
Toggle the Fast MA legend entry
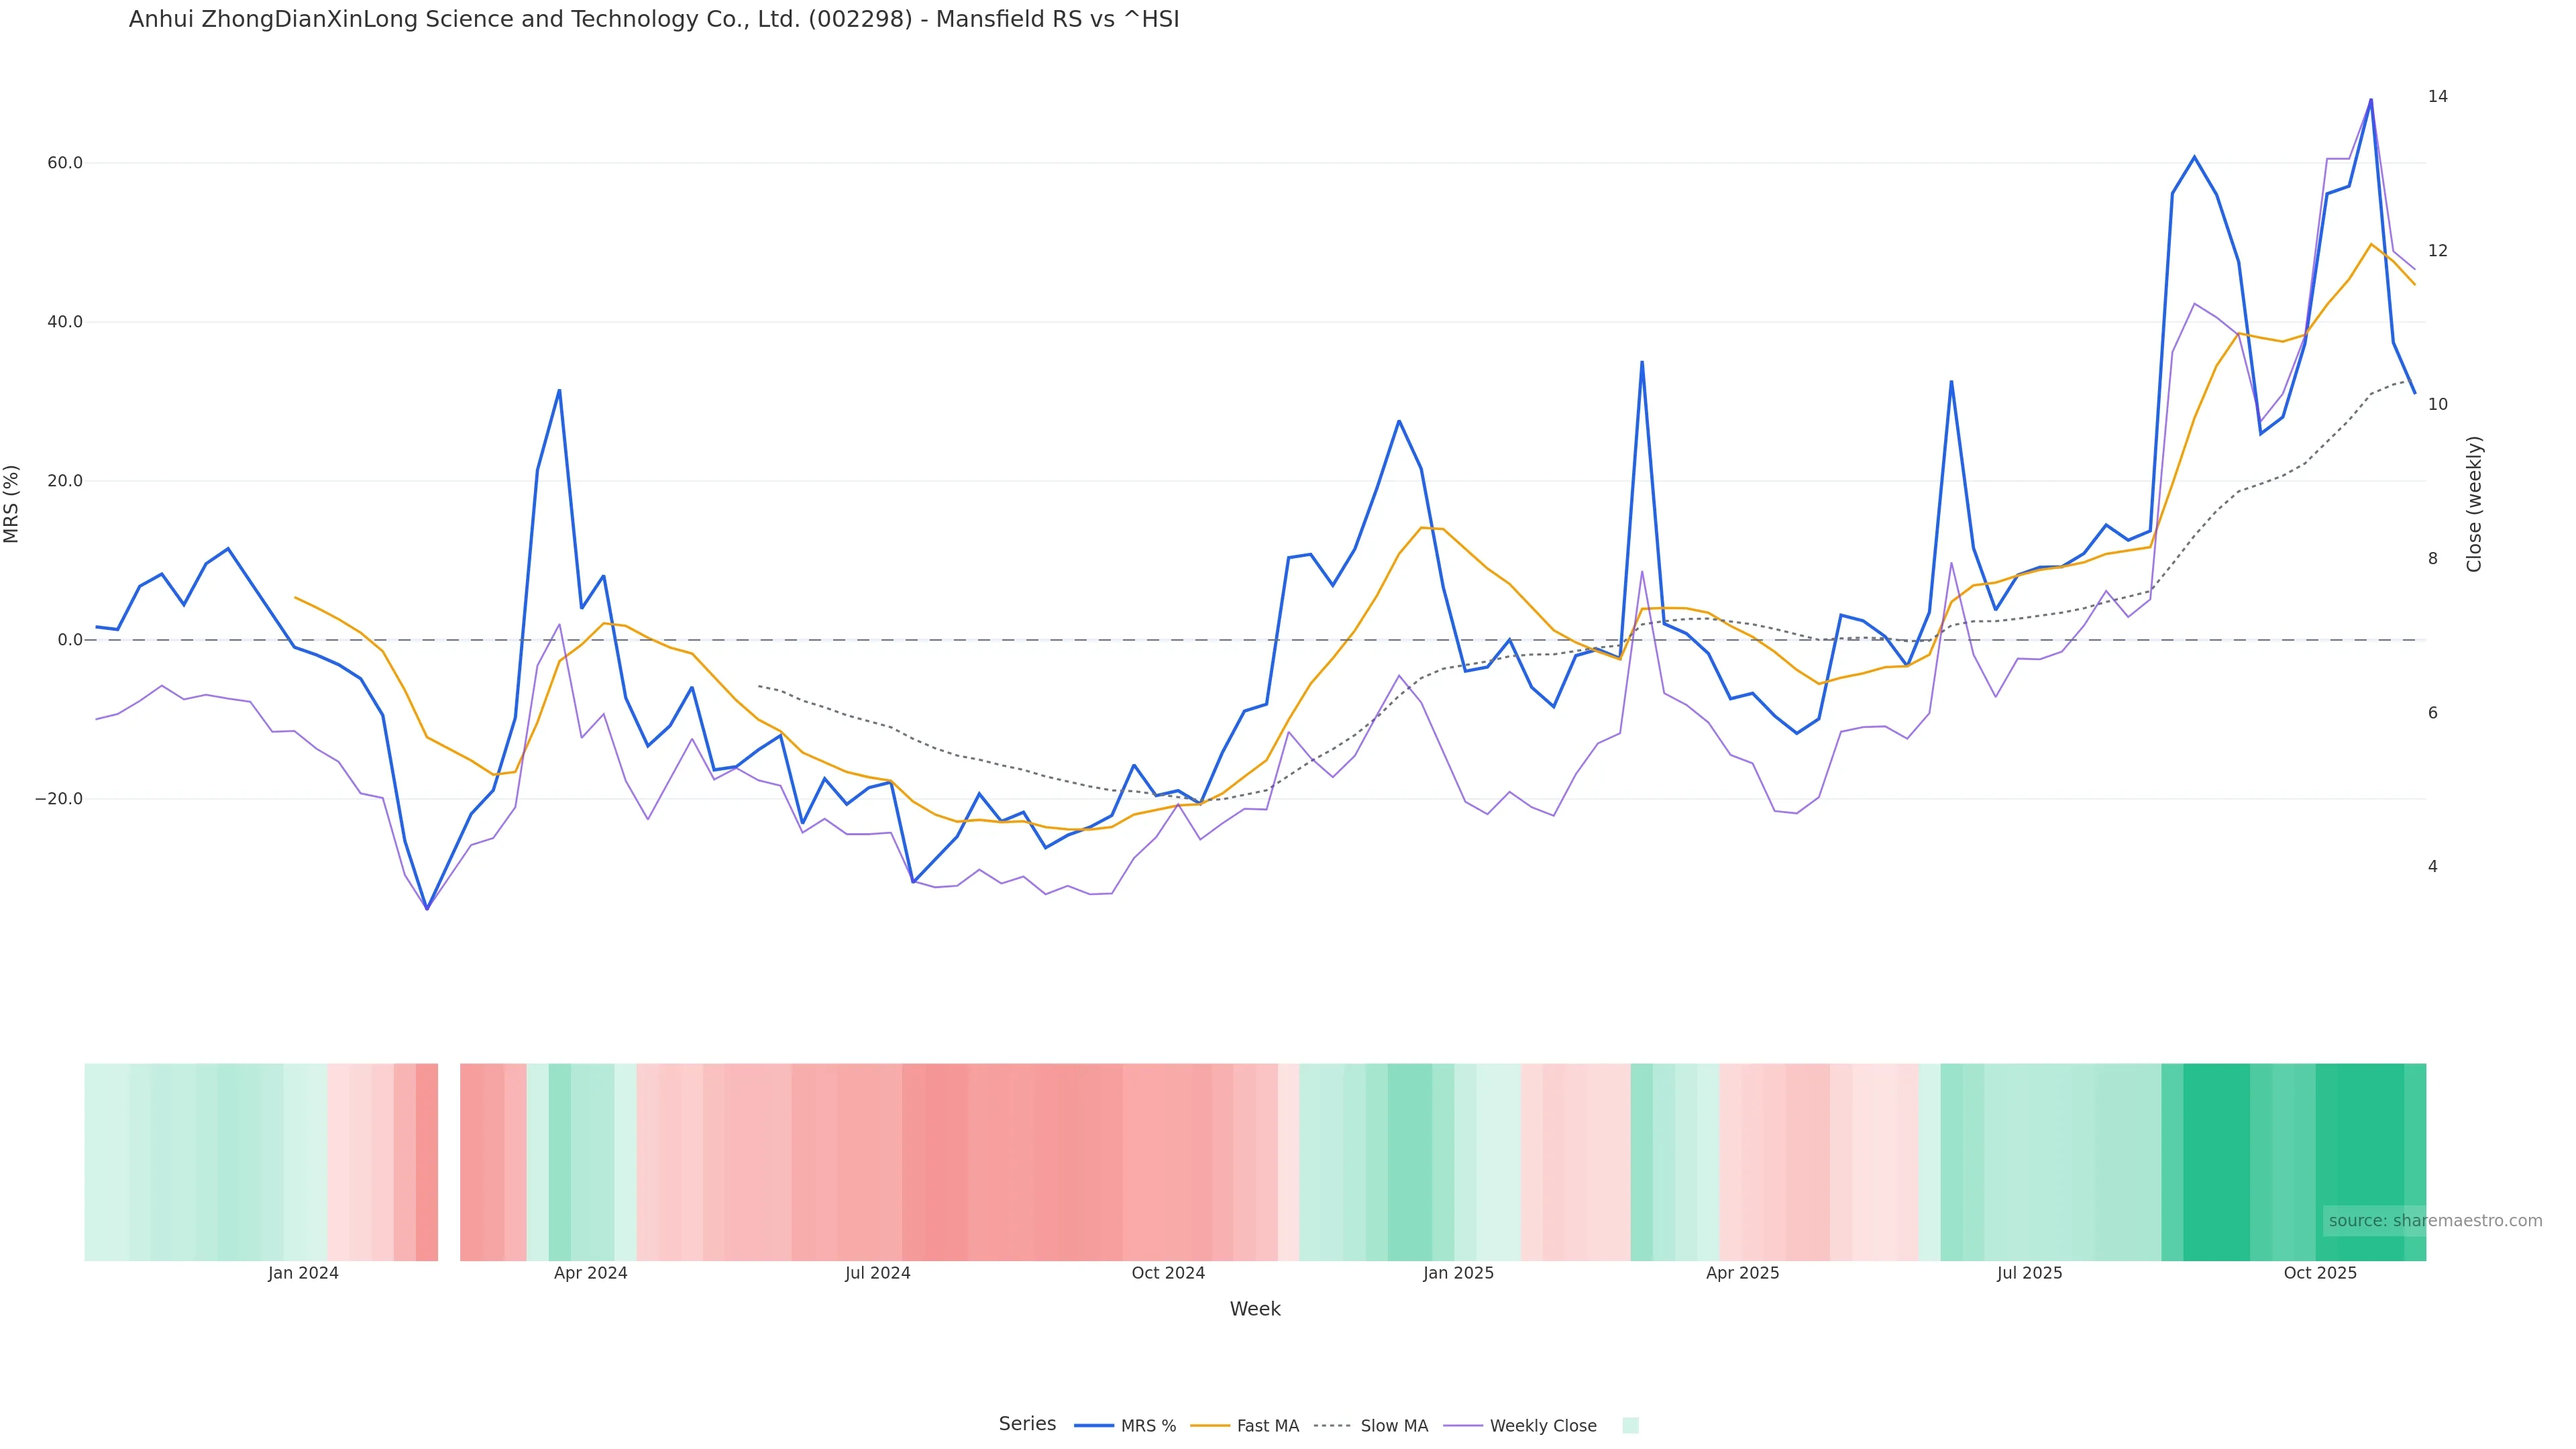[x=1267, y=1426]
